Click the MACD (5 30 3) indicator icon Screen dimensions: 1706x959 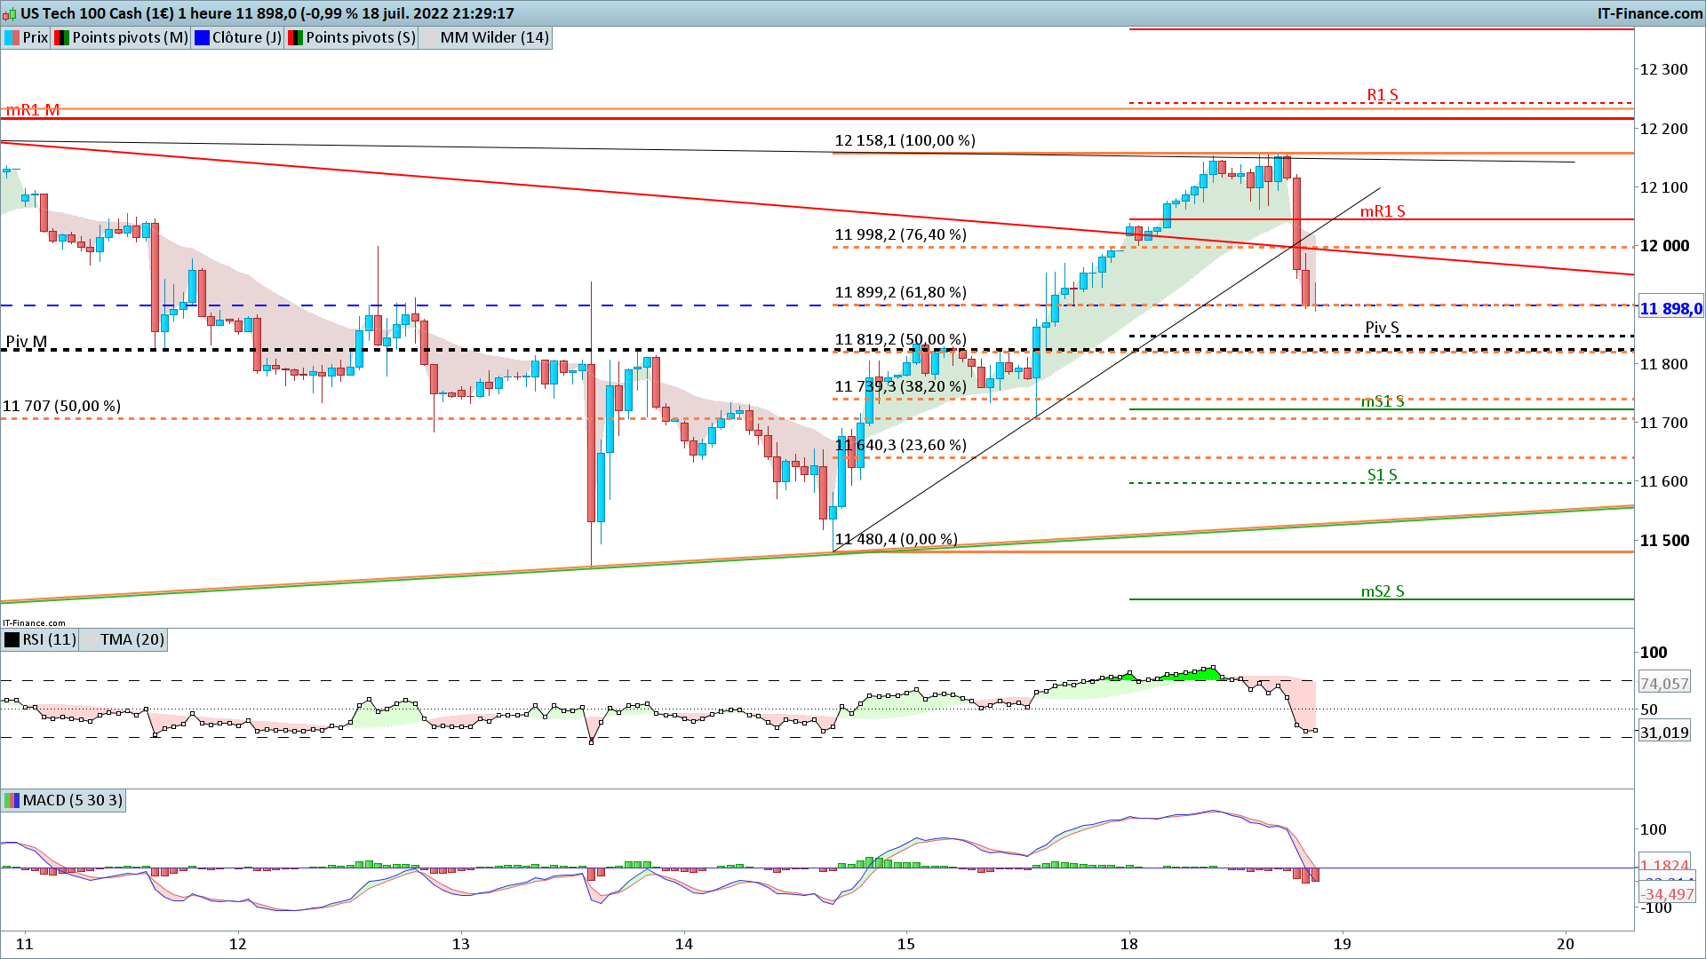pyautogui.click(x=12, y=800)
